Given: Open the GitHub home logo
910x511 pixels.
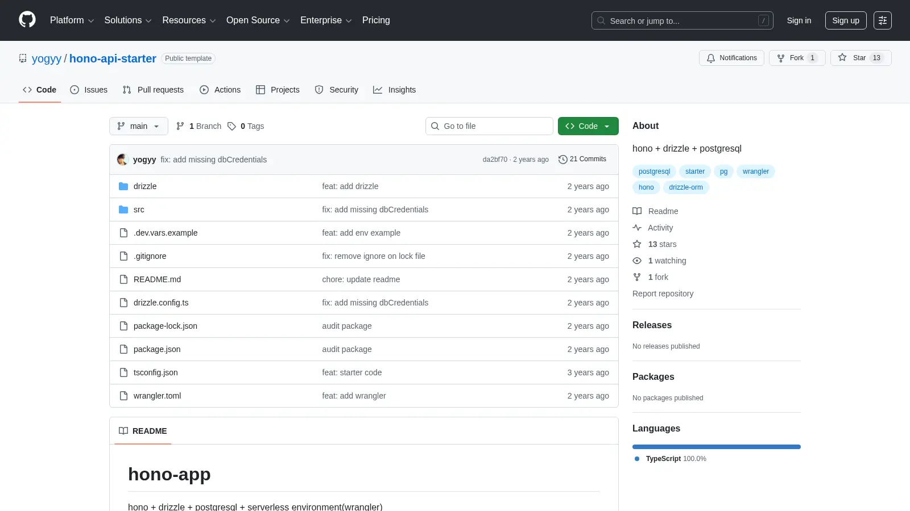Looking at the screenshot, I should 27,20.
